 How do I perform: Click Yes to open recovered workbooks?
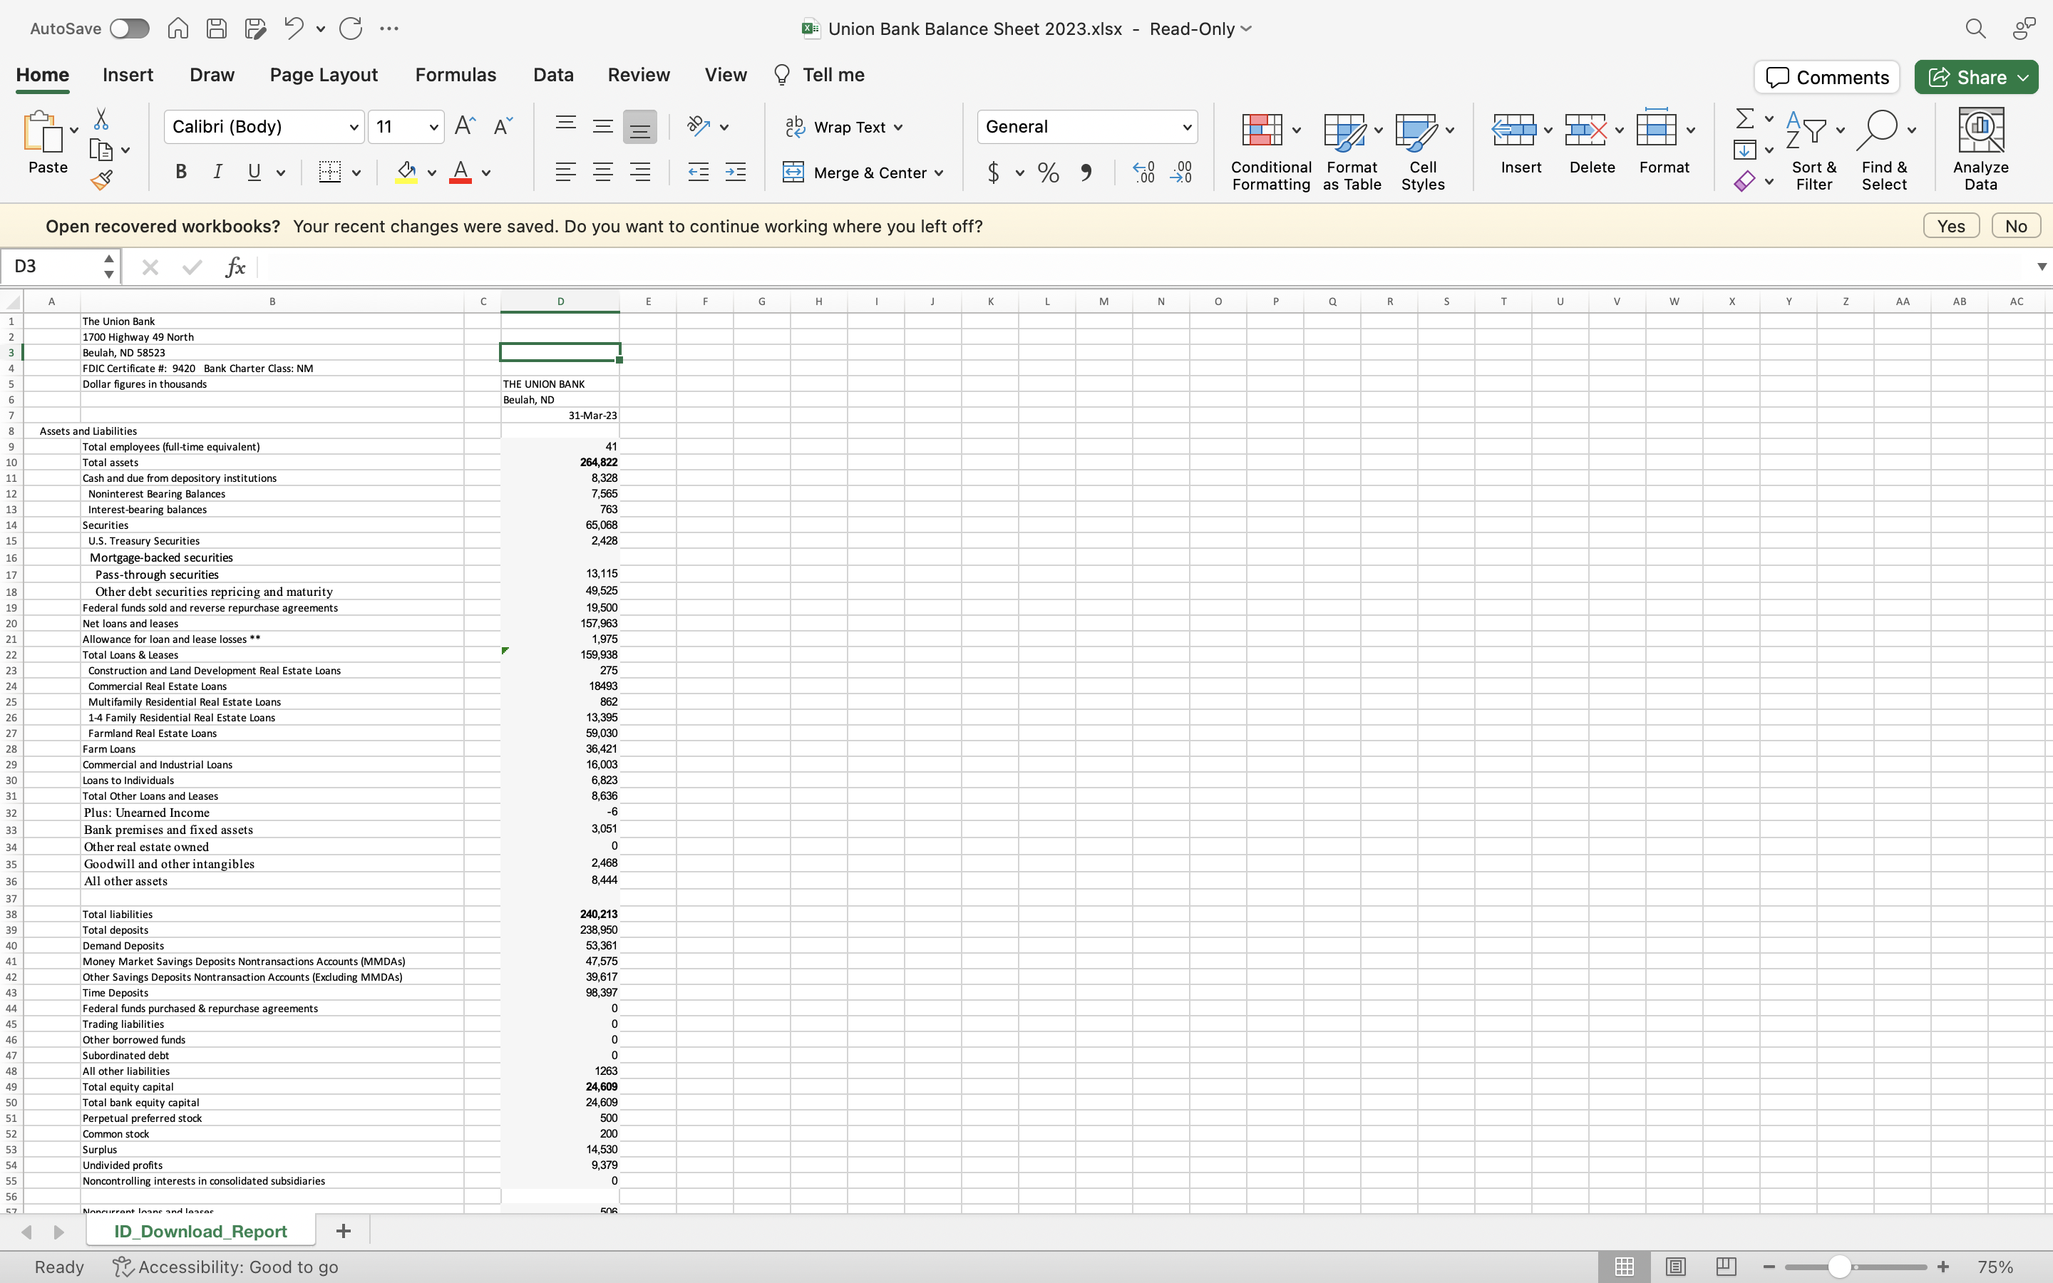[x=1950, y=225]
